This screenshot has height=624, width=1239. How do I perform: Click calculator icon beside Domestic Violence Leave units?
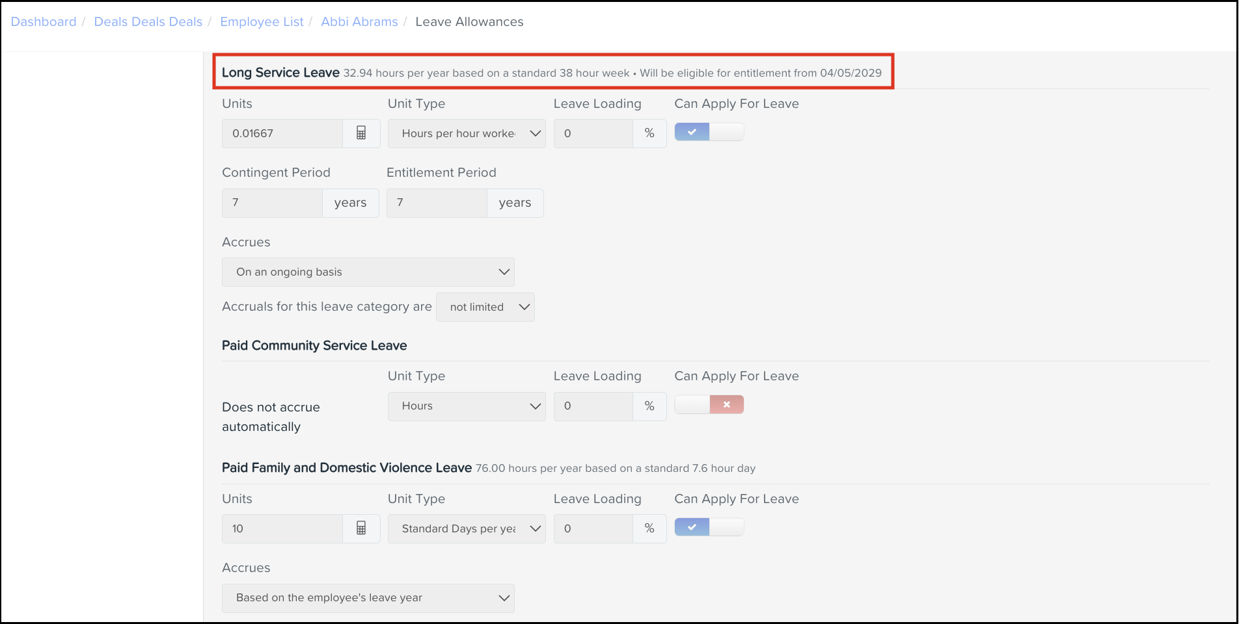point(361,528)
